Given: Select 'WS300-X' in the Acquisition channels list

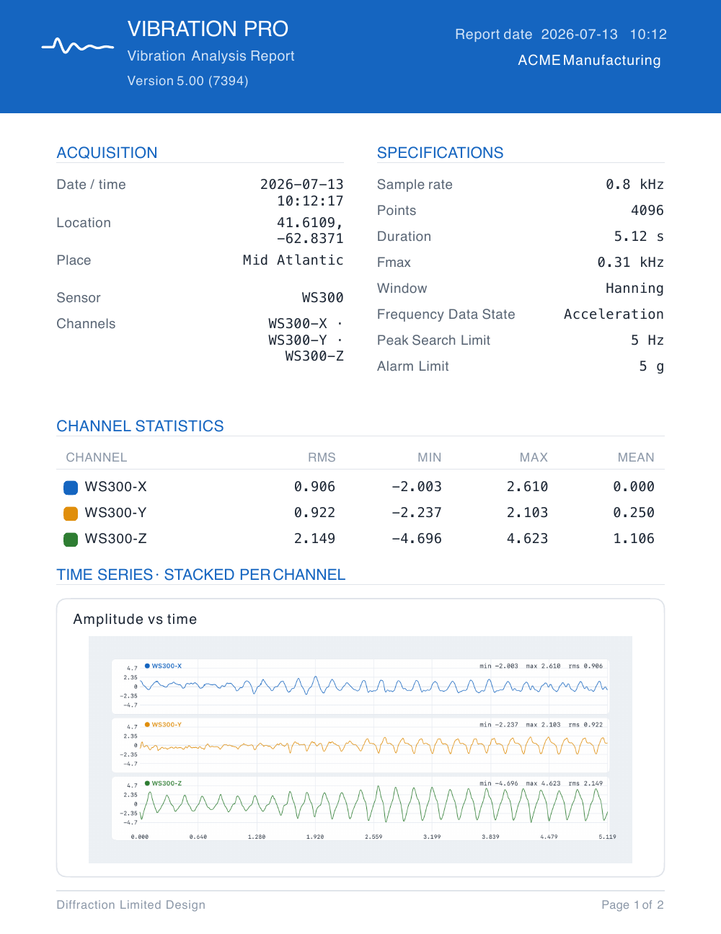Looking at the screenshot, I should pos(298,324).
